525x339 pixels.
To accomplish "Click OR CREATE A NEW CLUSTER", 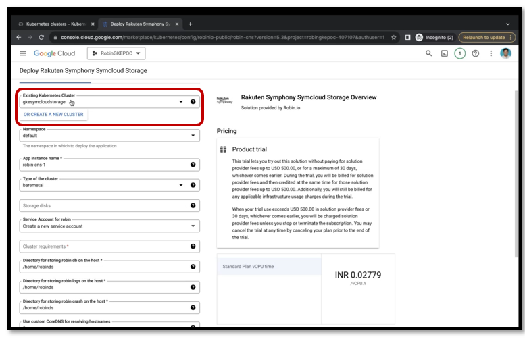I will 53,114.
